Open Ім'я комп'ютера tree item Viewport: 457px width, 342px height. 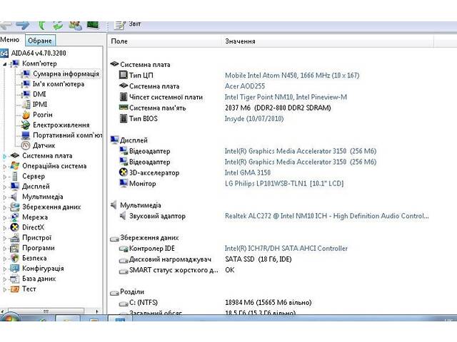pos(59,84)
